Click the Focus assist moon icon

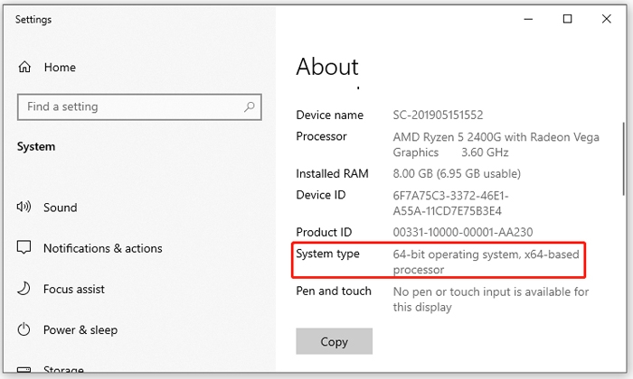pyautogui.click(x=24, y=289)
